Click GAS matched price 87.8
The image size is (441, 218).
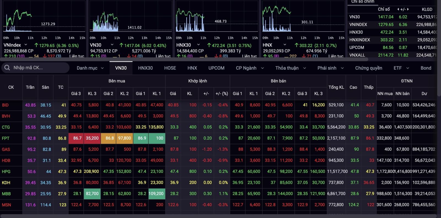pyautogui.click(x=174, y=149)
